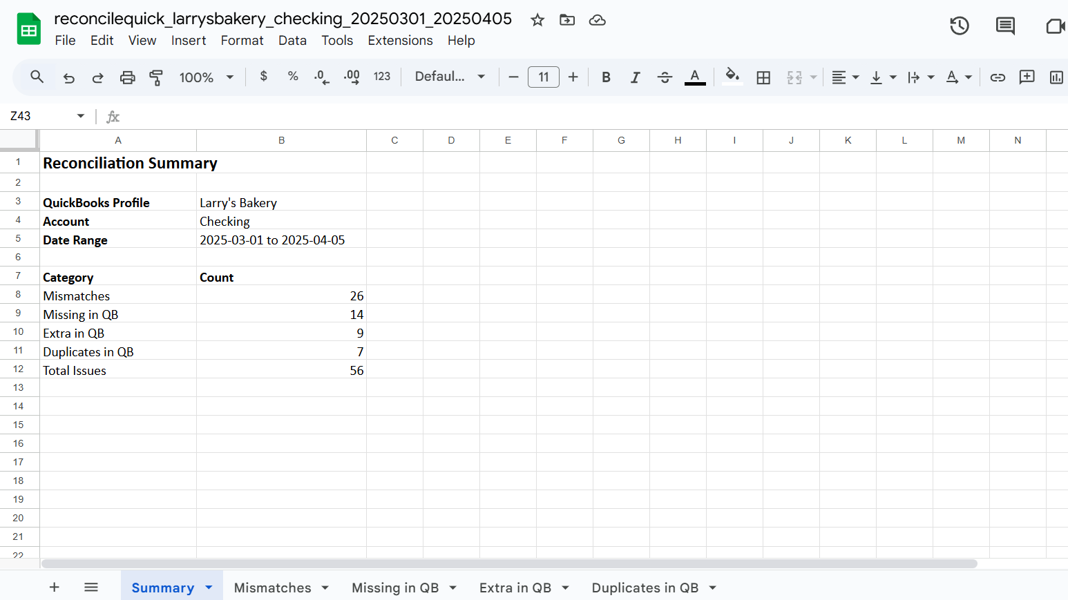1068x600 pixels.
Task: Open vertical align dropdown
Action: [x=882, y=77]
